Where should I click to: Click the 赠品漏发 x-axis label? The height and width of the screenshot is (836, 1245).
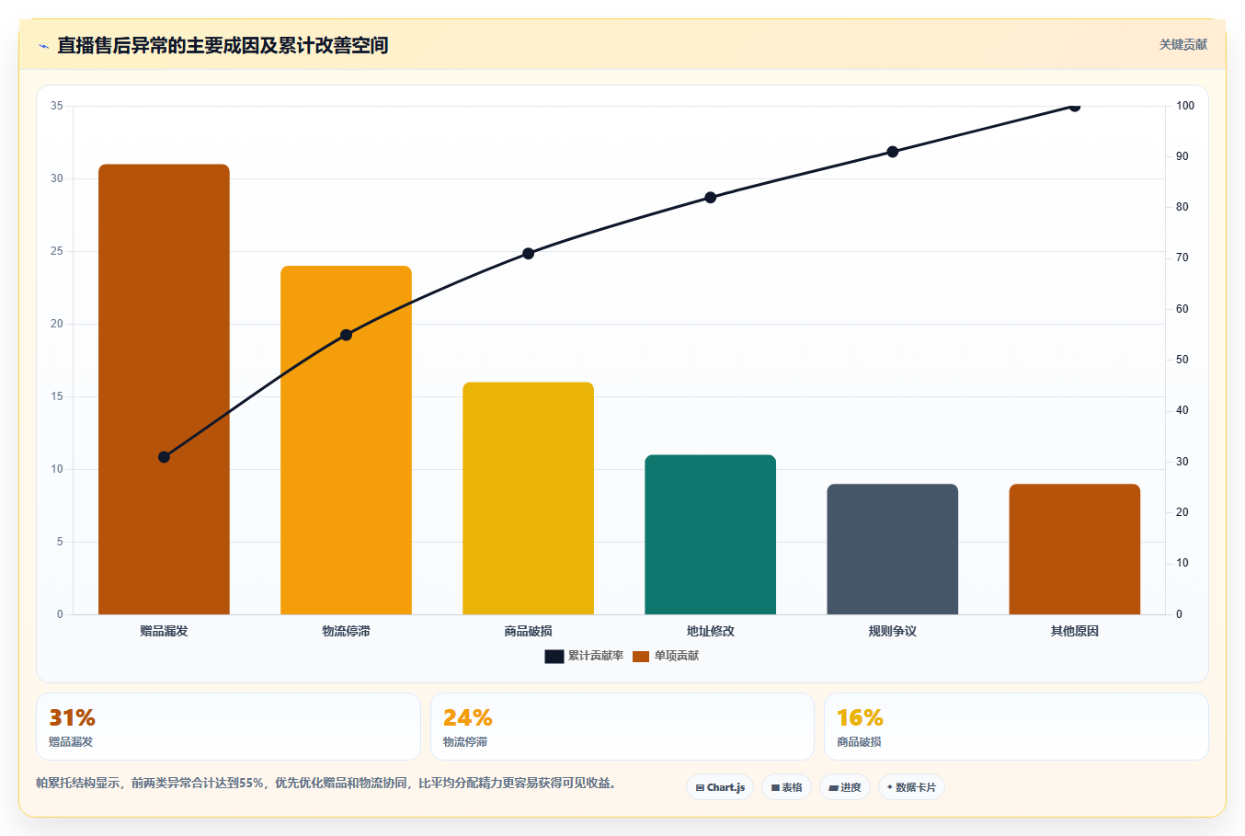164,631
